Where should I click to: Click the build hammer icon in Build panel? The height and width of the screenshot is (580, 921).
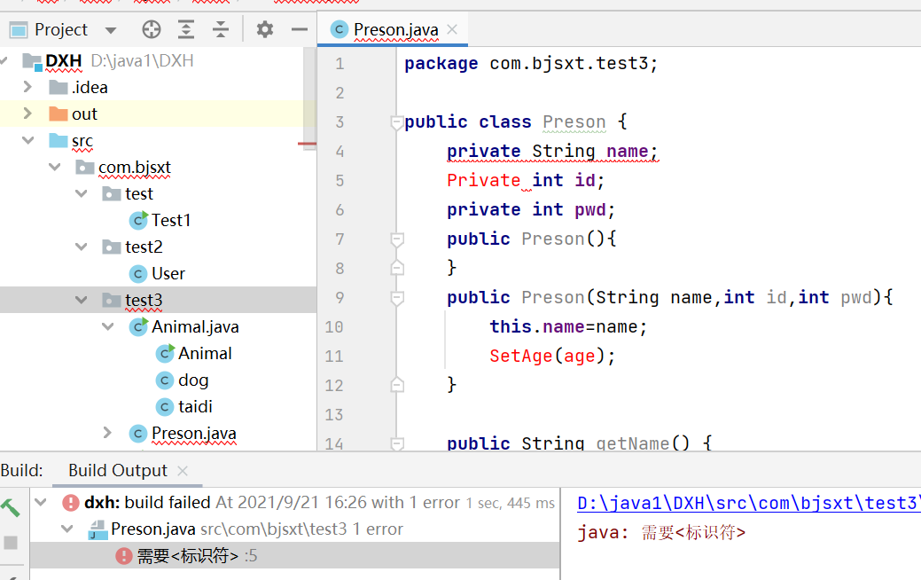click(10, 507)
